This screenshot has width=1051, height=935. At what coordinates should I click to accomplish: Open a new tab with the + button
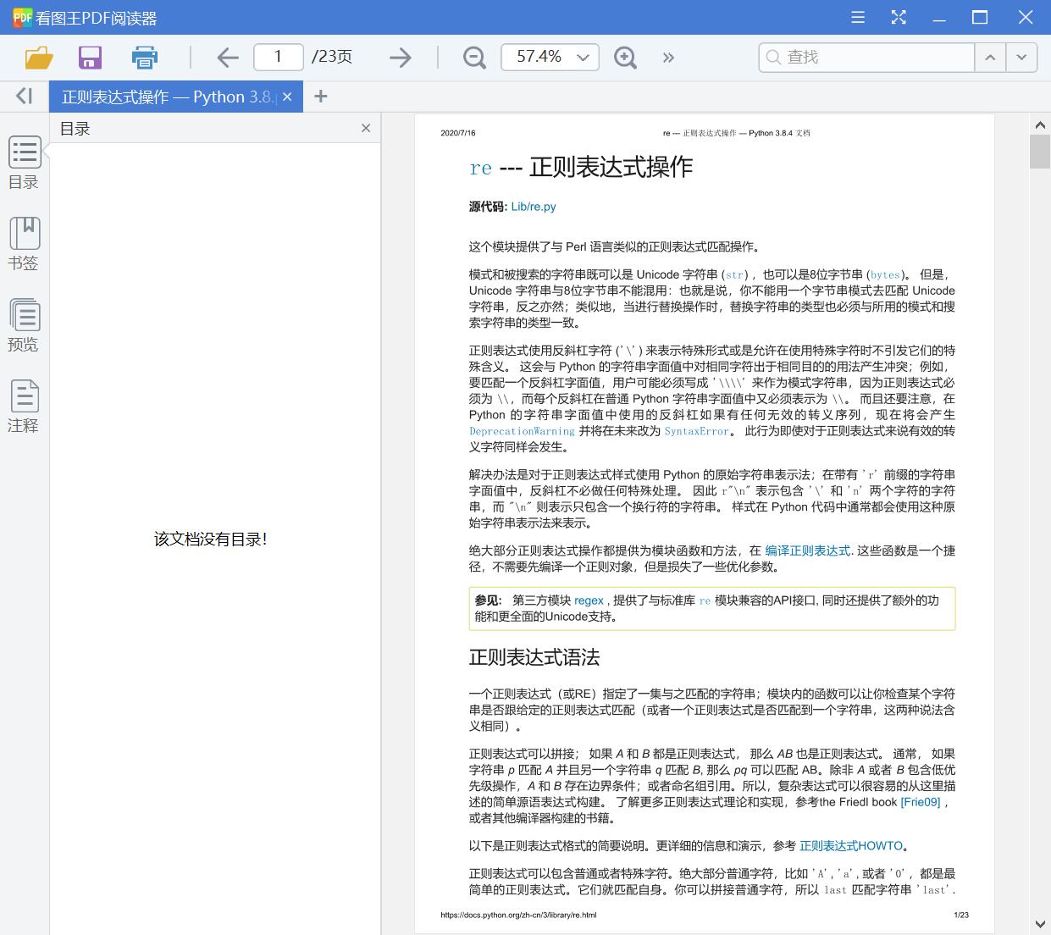coord(320,96)
